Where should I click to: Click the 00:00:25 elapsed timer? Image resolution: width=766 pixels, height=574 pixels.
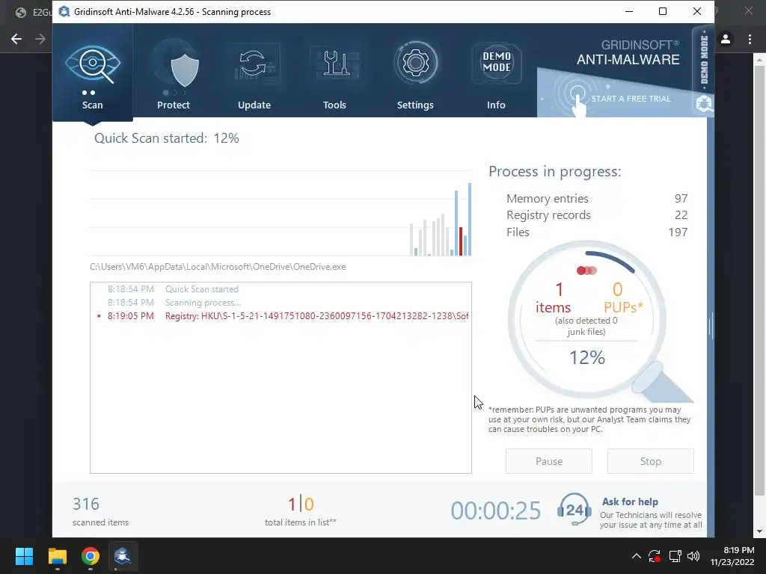coord(495,511)
